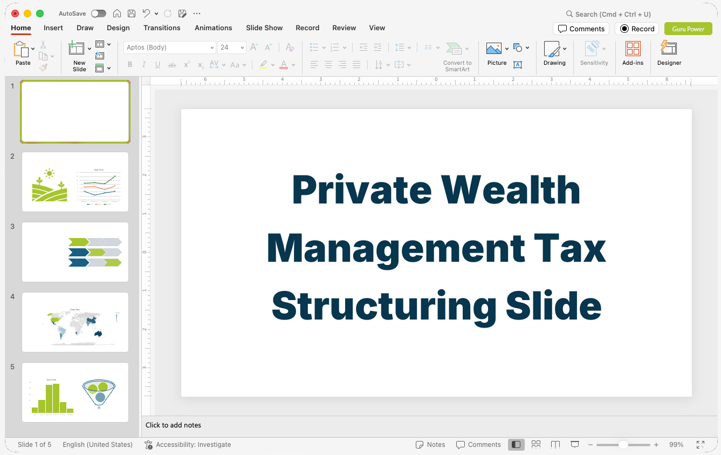The height and width of the screenshot is (455, 721).
Task: Click the numbered list icon
Action: [x=334, y=47]
